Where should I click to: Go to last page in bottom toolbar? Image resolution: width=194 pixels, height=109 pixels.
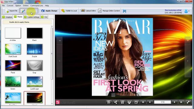[x=181, y=102]
